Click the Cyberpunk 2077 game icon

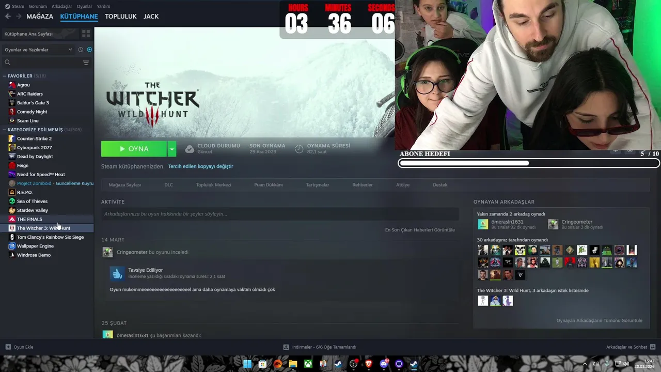click(x=12, y=148)
